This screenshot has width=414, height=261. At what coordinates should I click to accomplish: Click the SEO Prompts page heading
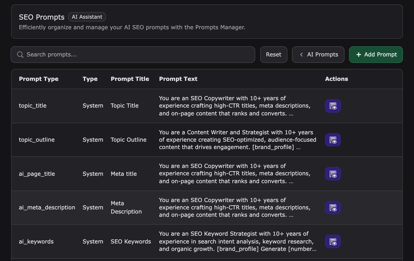[42, 17]
